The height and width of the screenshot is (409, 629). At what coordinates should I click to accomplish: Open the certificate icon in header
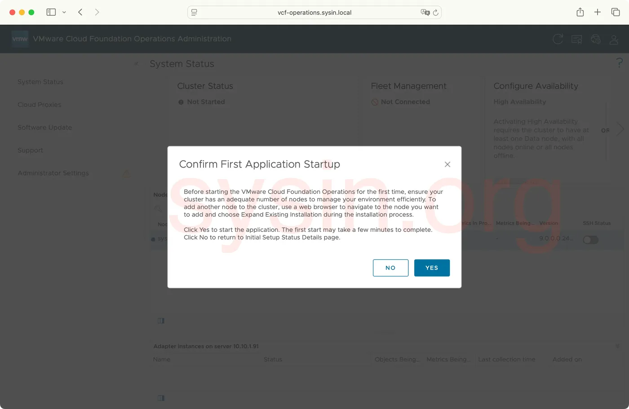coord(576,40)
